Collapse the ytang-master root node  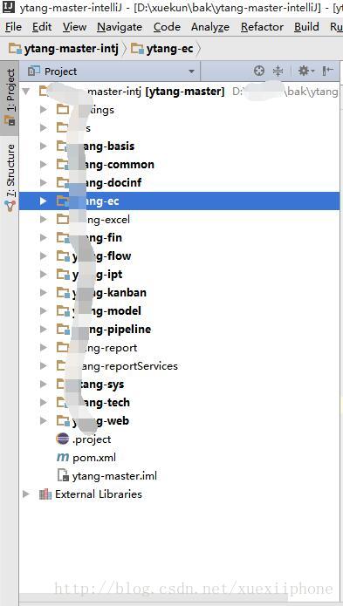click(x=26, y=92)
